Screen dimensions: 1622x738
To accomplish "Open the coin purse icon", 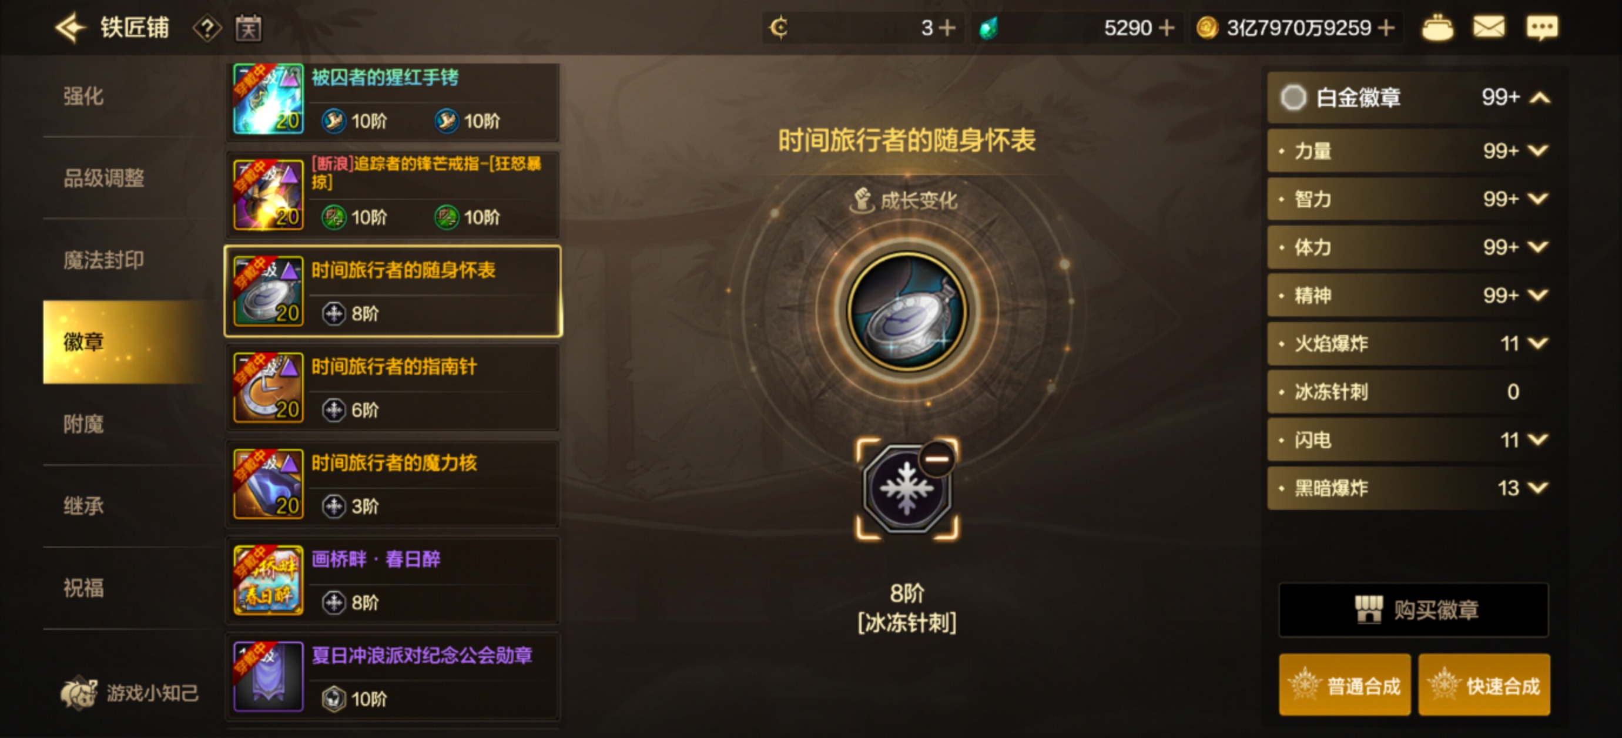I will point(1437,28).
